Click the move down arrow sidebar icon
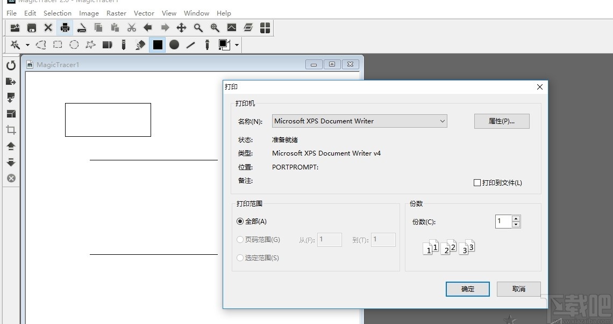The width and height of the screenshot is (613, 324). (11, 162)
